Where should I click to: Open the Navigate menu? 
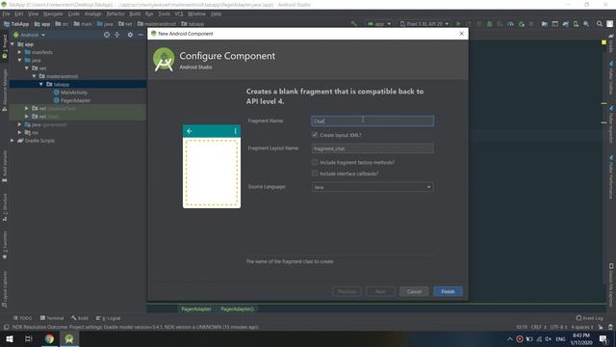[x=53, y=13]
